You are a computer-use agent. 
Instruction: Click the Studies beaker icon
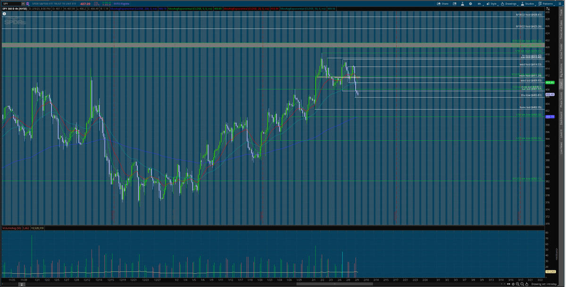tap(522, 4)
